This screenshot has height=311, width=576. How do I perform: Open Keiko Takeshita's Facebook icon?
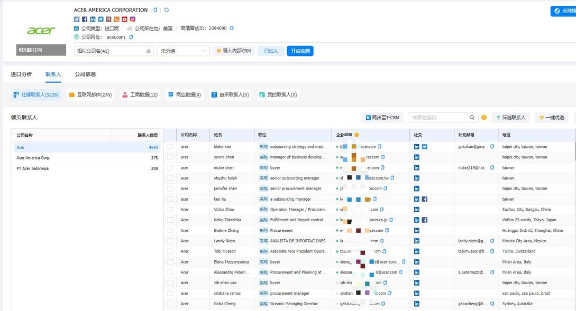[x=424, y=220]
